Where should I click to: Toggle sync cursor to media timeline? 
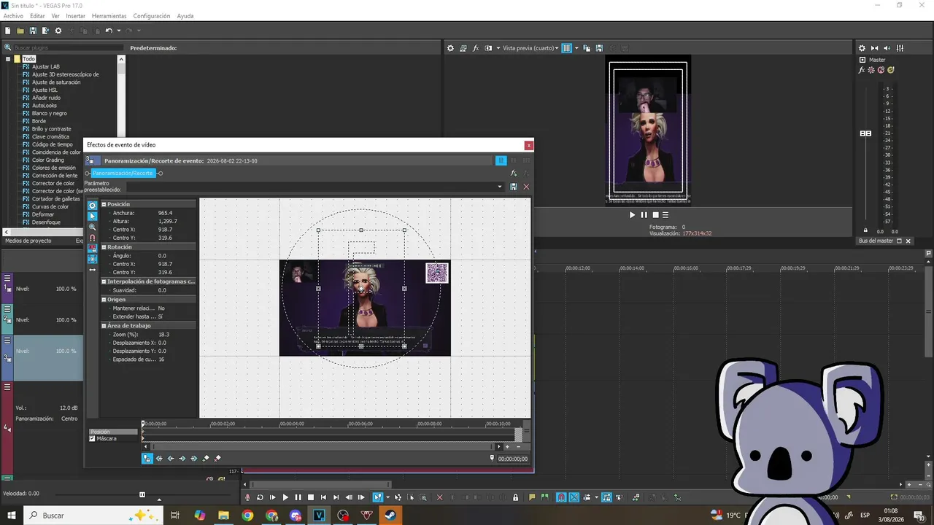pyautogui.click(x=147, y=459)
